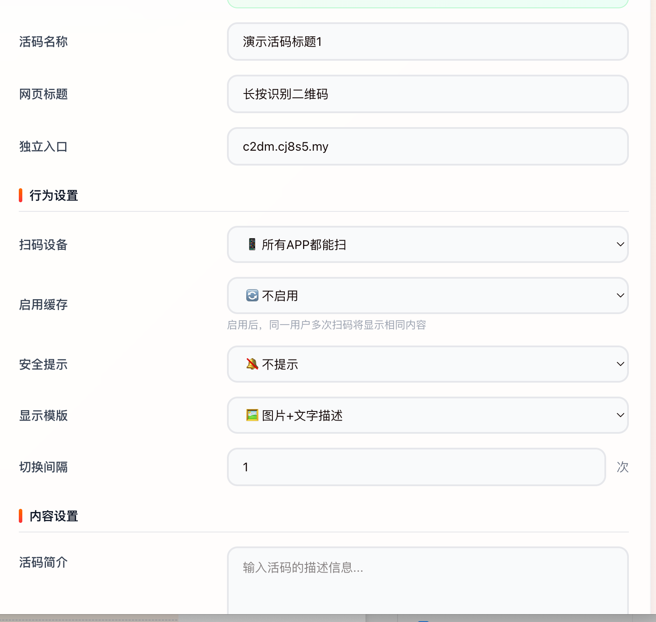The height and width of the screenshot is (622, 656).
Task: Click the 切换间隔 number input
Action: click(416, 467)
